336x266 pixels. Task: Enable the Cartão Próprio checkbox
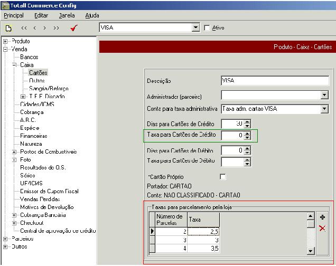223,177
